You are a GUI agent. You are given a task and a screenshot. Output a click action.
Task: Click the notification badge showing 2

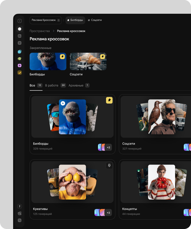[x=19, y=206]
